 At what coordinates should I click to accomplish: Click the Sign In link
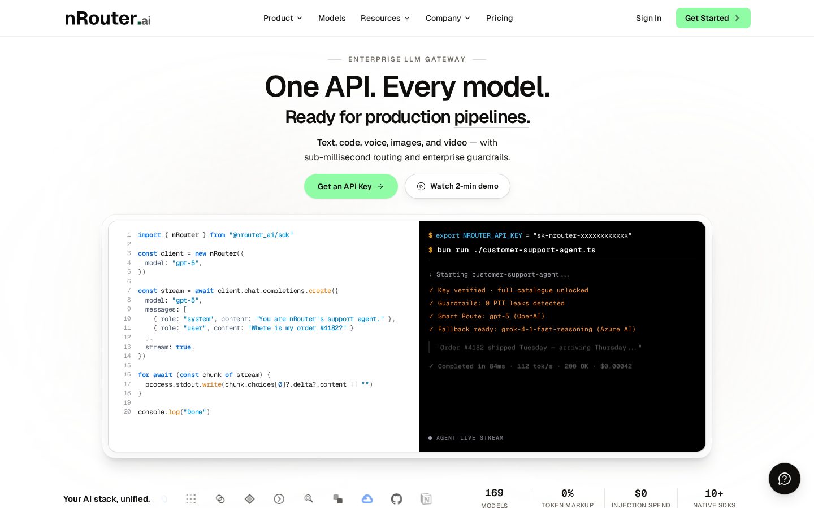coord(648,18)
